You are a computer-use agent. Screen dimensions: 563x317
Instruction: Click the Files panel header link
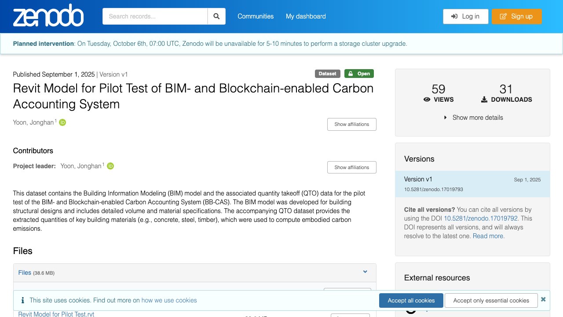click(x=25, y=273)
